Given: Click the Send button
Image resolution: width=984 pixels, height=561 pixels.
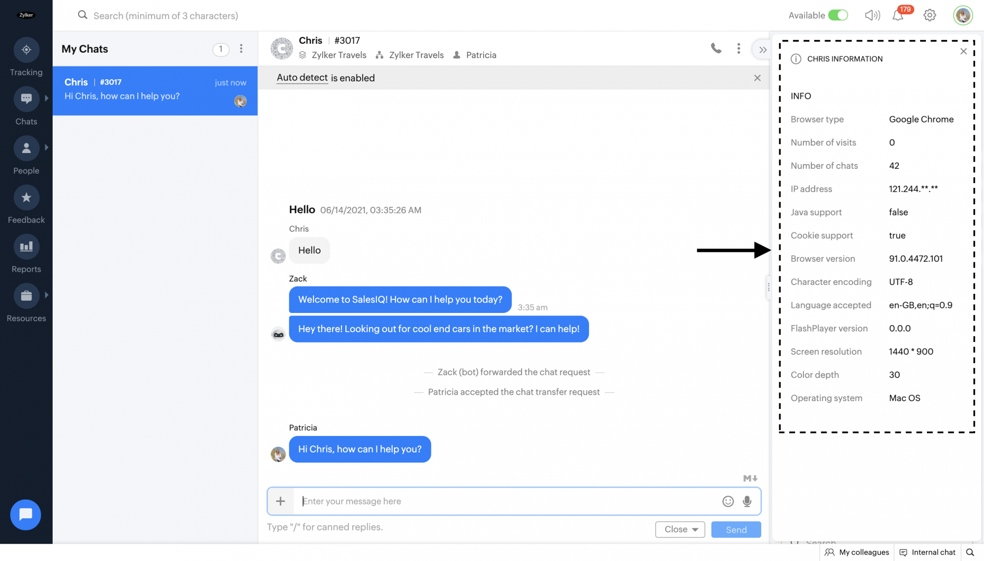Looking at the screenshot, I should (x=736, y=530).
